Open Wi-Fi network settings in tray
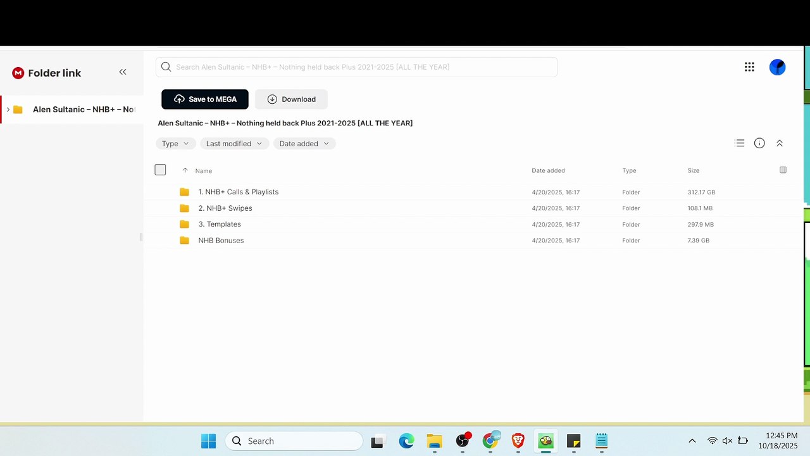 pyautogui.click(x=713, y=441)
